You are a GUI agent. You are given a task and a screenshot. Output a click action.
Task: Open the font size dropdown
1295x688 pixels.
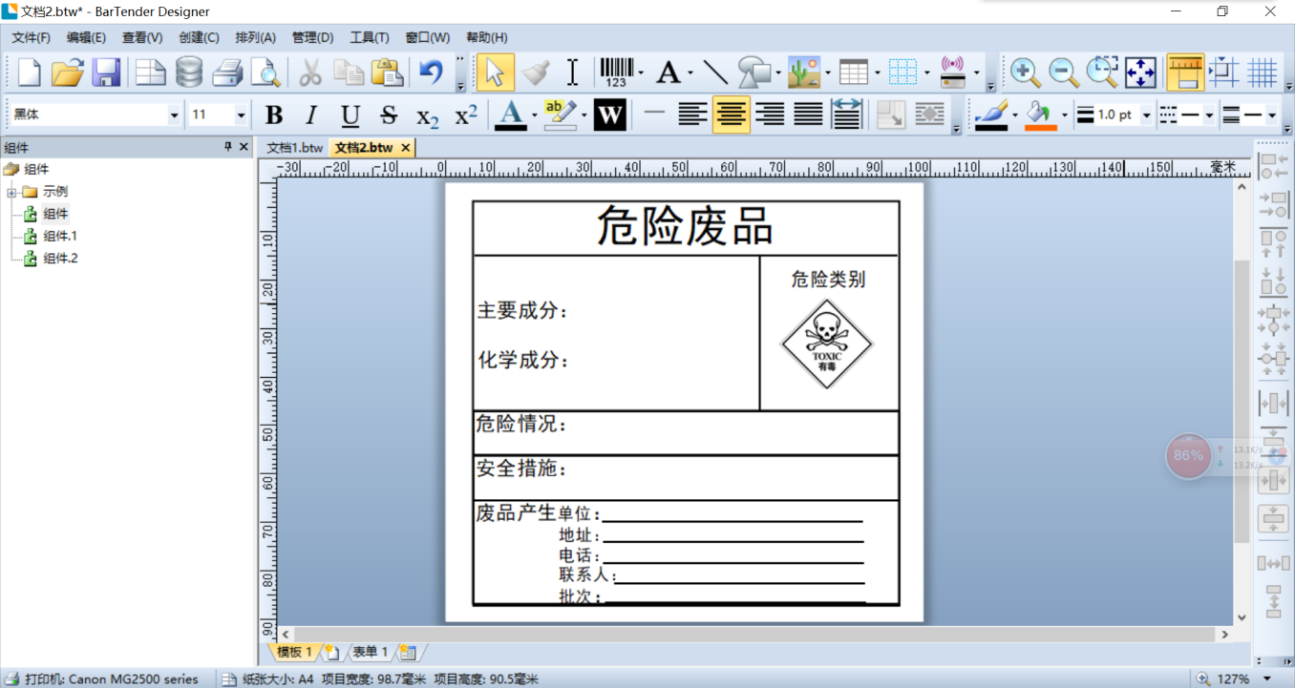tap(240, 115)
